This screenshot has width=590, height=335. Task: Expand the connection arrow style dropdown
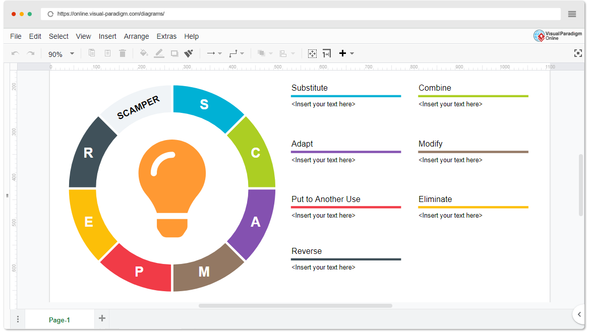coord(220,53)
